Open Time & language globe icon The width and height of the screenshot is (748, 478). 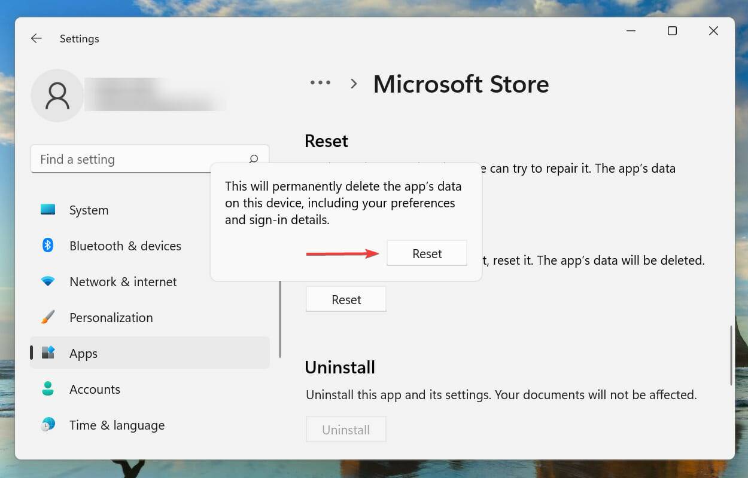48,425
